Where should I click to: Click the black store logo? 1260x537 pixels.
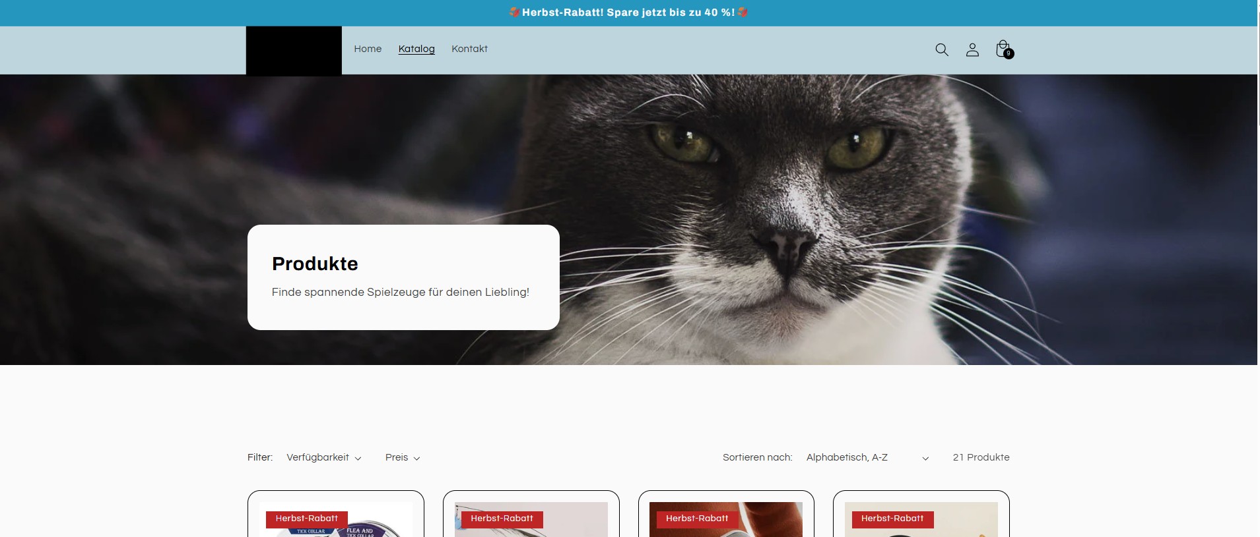click(294, 51)
